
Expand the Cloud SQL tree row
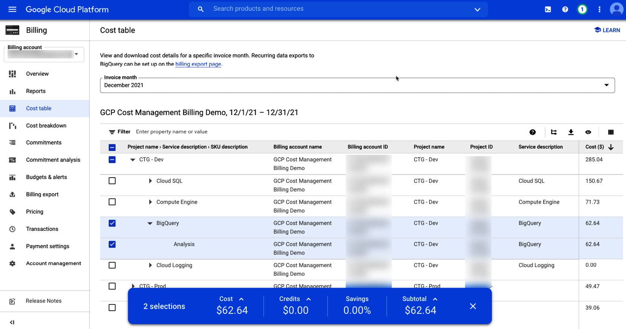coord(150,181)
